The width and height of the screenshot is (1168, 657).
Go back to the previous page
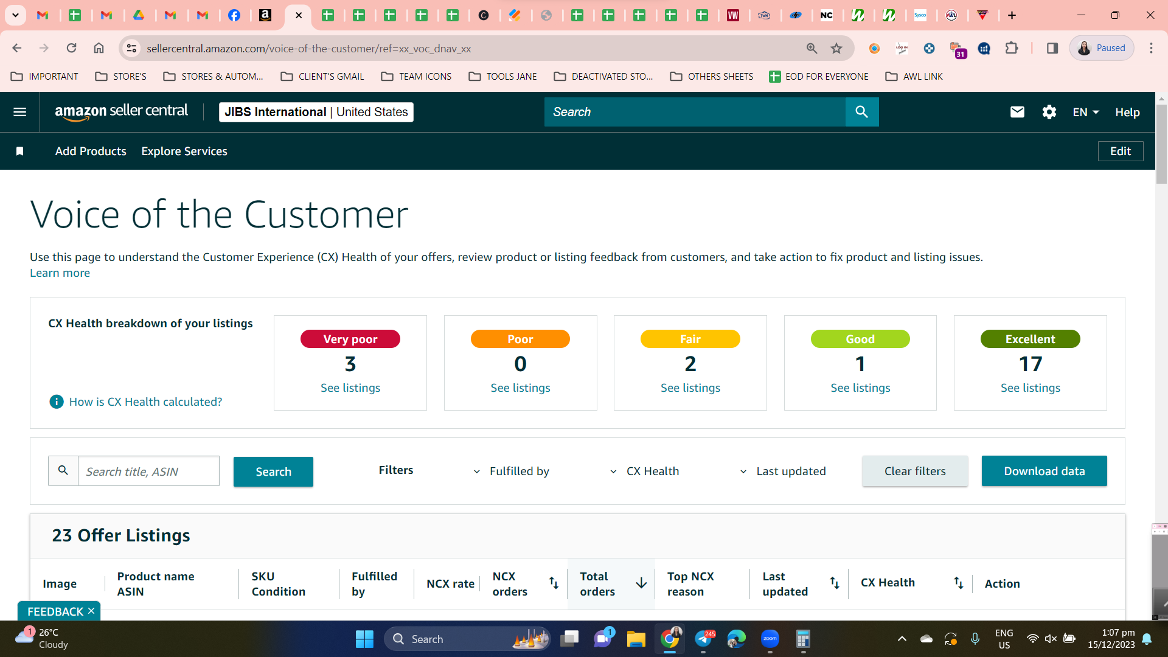pos(17,48)
